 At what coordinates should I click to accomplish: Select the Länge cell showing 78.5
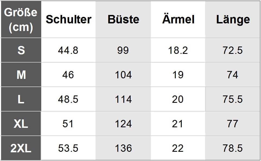[x=233, y=148]
